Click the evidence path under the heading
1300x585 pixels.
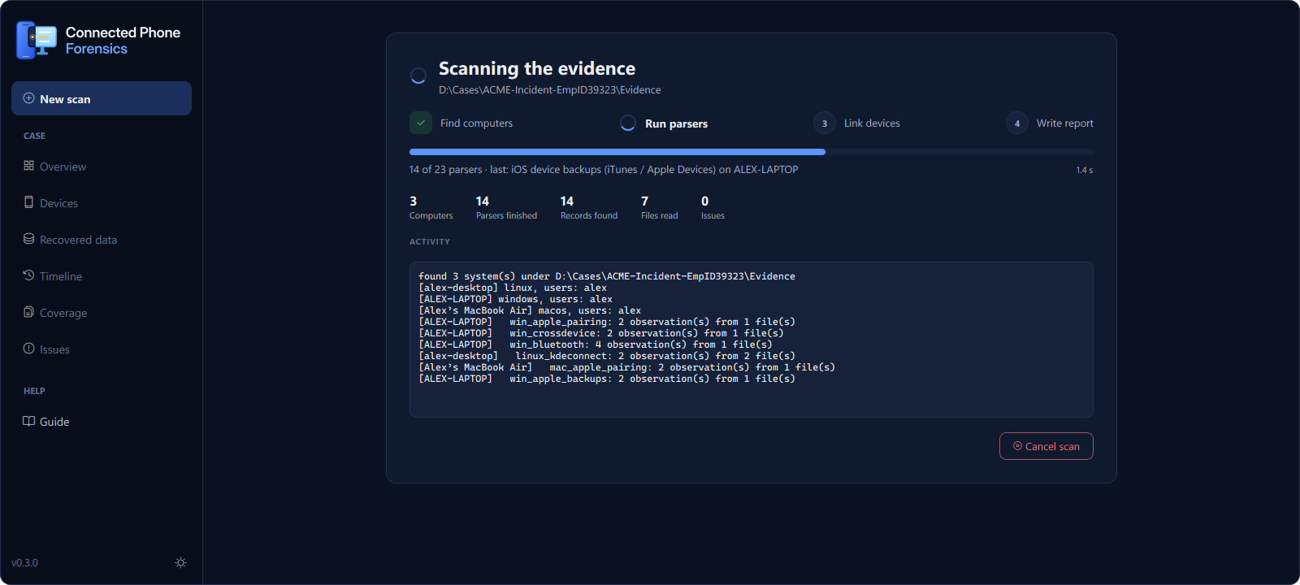[x=550, y=90]
